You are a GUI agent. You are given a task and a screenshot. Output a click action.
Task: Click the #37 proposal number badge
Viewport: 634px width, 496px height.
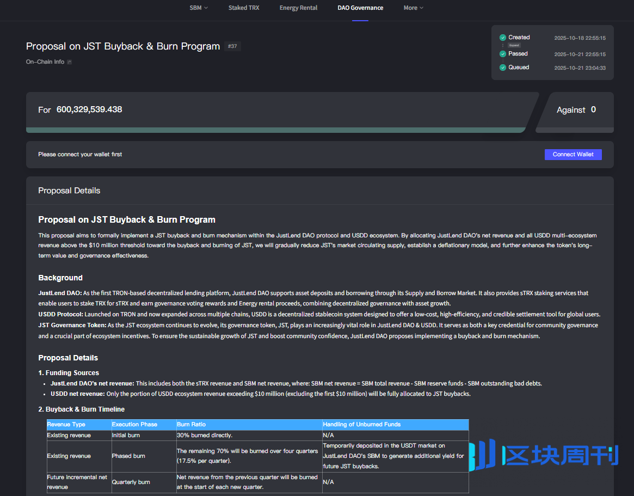[x=232, y=46]
